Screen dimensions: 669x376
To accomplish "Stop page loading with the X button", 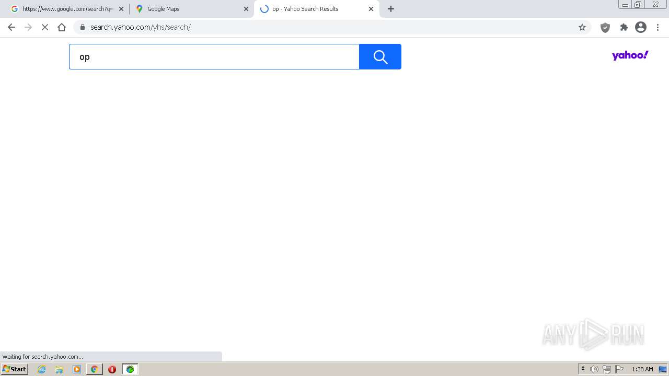I will [x=45, y=27].
